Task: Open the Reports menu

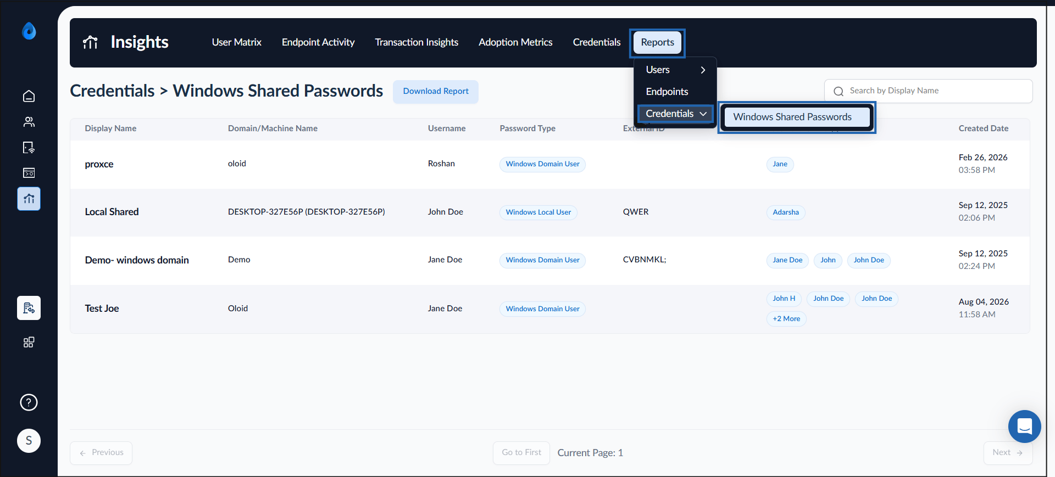Action: 657,42
